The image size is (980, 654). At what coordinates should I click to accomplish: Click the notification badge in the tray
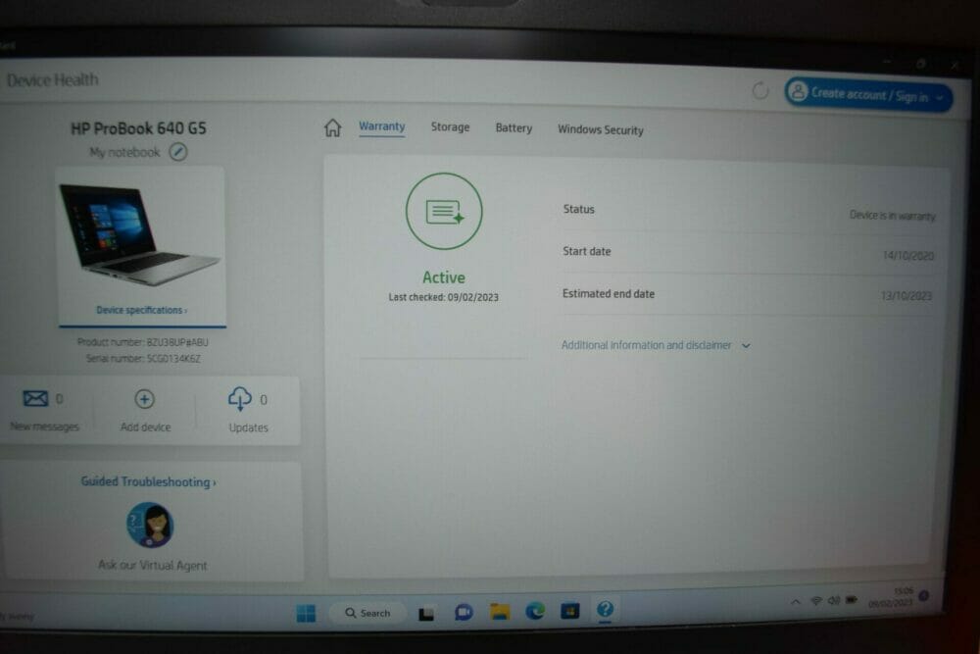[924, 596]
